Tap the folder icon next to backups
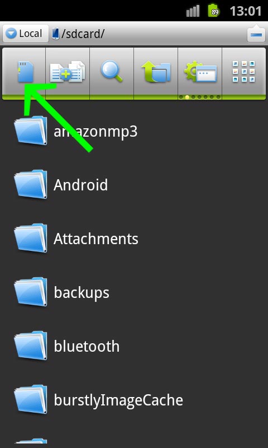Image resolution: width=268 pixels, height=448 pixels. pos(31,292)
